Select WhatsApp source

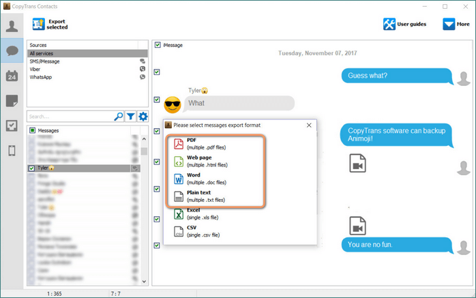tap(87, 77)
